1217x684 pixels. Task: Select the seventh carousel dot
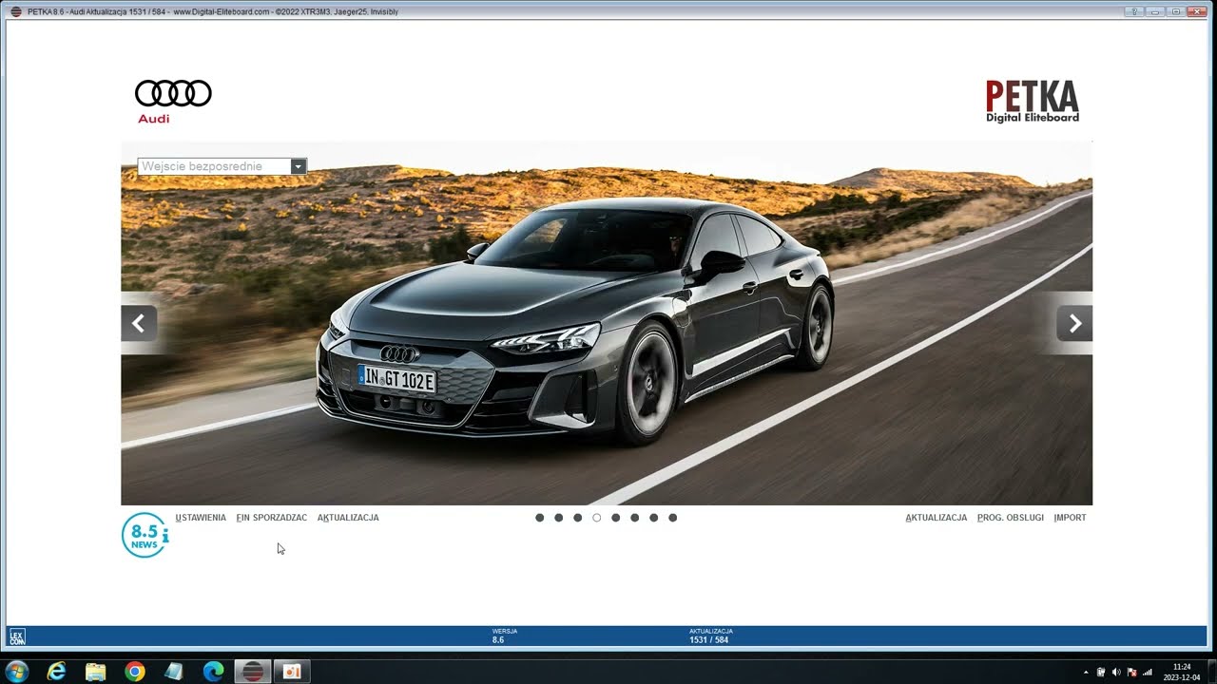click(x=653, y=518)
